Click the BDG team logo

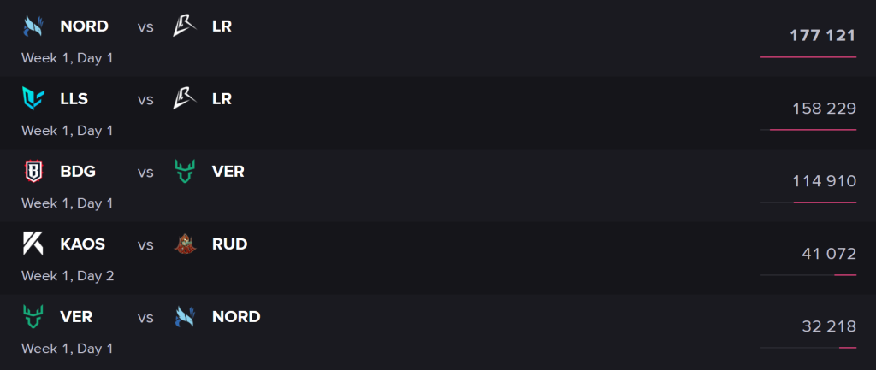[x=33, y=171]
